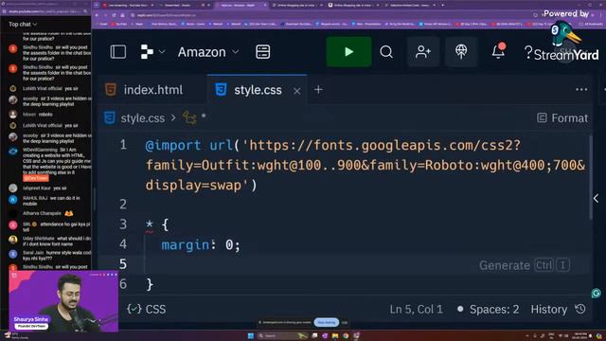This screenshot has width=606, height=341.
Task: Click the Generate Ctrl I hint
Action: (525, 265)
